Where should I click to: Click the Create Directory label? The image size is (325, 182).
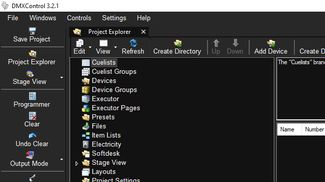[177, 52]
